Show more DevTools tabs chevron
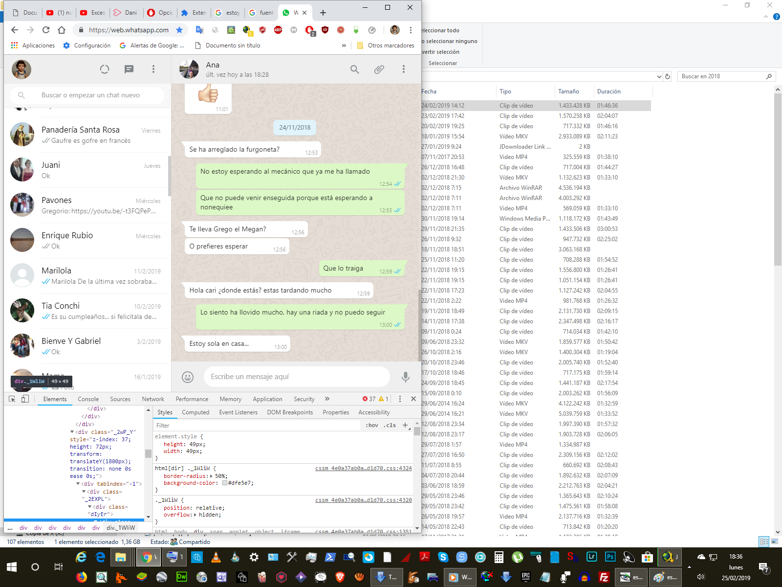Image resolution: width=782 pixels, height=587 pixels. (x=327, y=399)
